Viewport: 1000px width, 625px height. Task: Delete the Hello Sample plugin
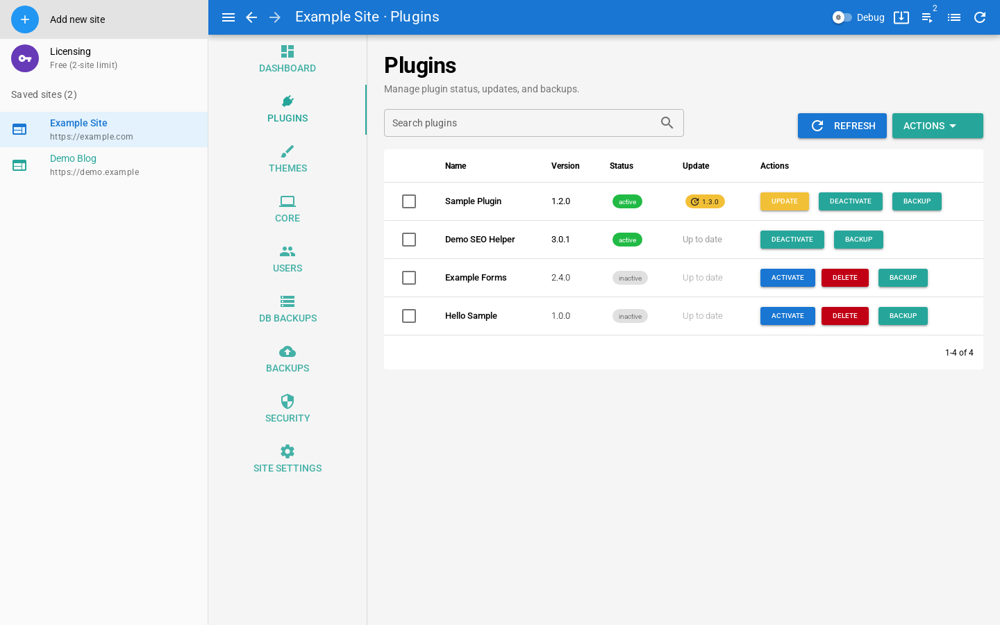845,316
